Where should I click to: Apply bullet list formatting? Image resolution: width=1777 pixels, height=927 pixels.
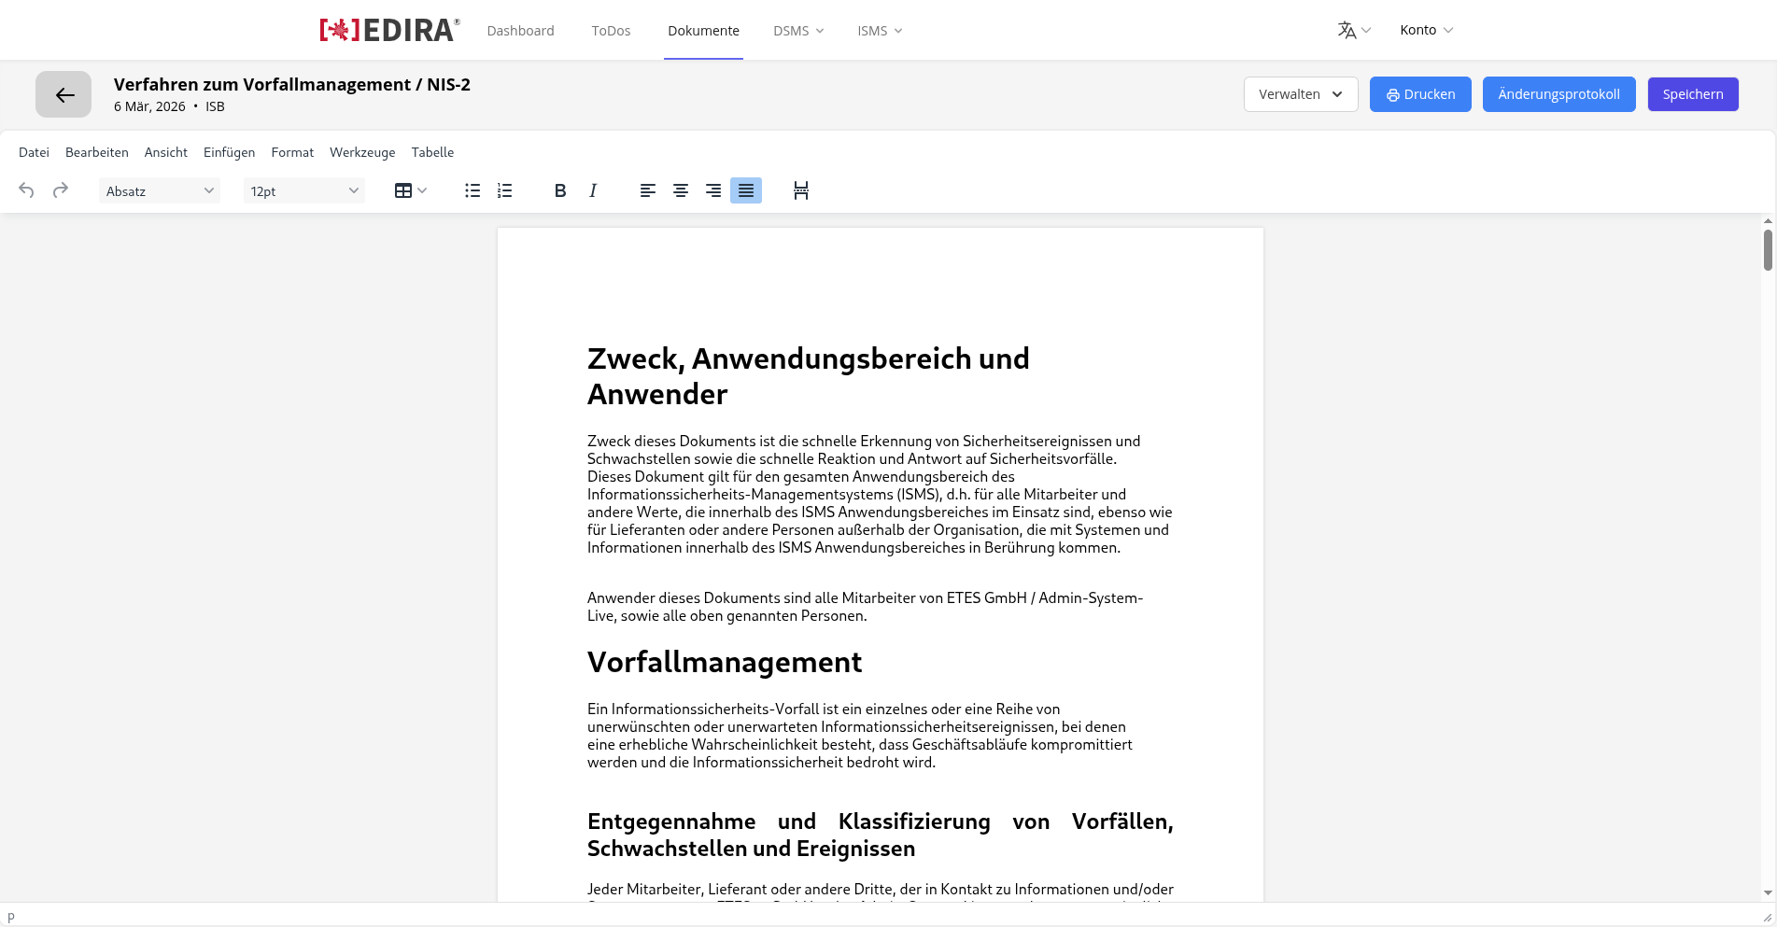472,190
